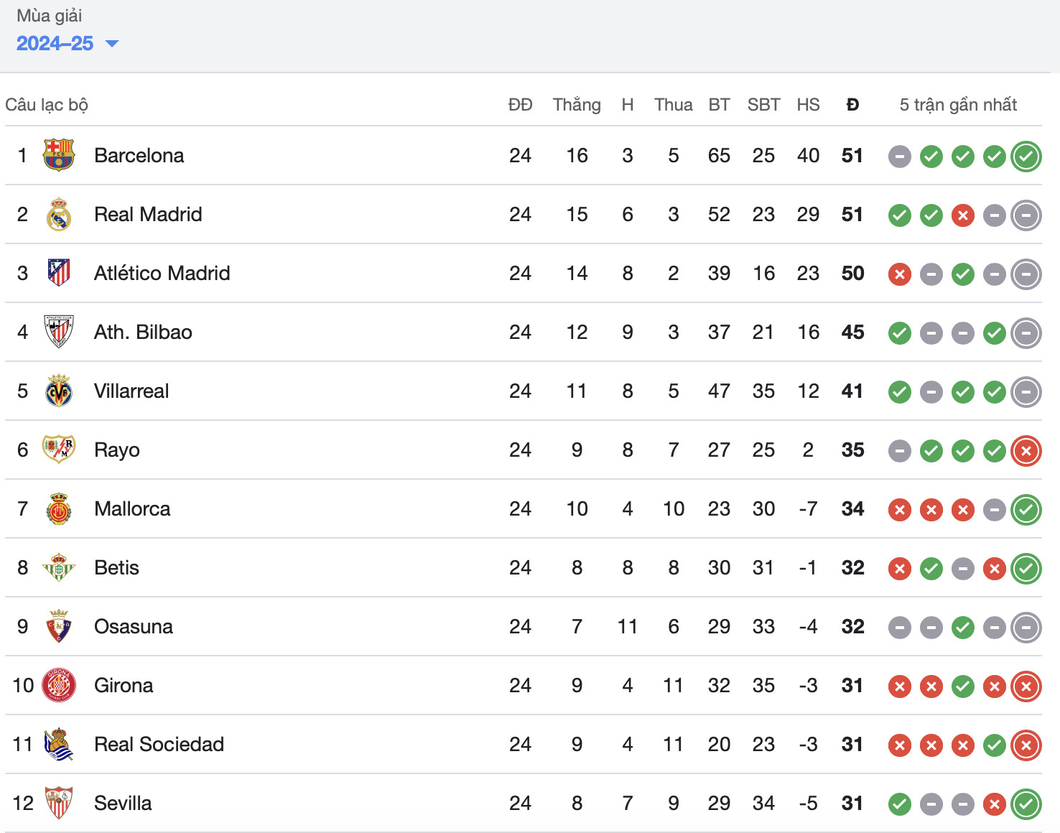Click the Đ points column header
1060x833 pixels.
pos(852,104)
